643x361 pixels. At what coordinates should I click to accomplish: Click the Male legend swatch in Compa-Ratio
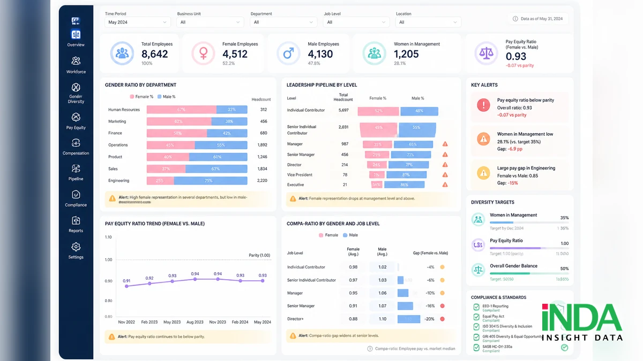[x=345, y=235]
